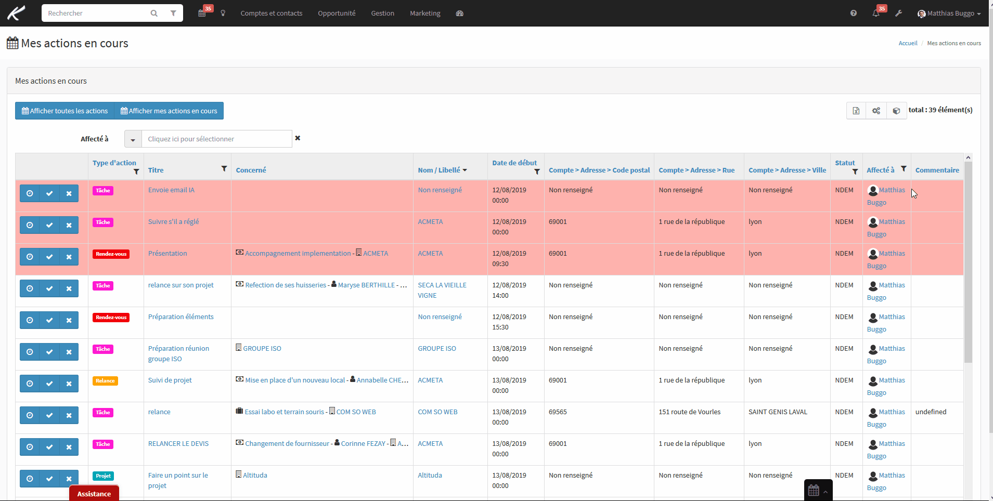
Task: Cancel the 'Suivre s'il a réglé' action
Action: point(69,225)
